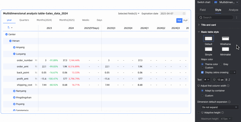Open trend chart icon for profit_amt
The height and width of the screenshot is (122, 241).
[36, 79]
